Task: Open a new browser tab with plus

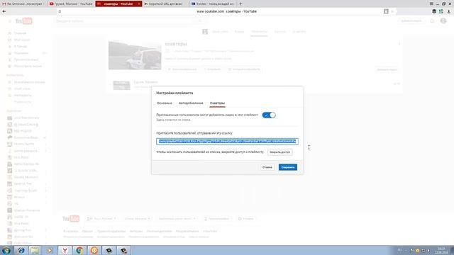Action: (x=240, y=4)
